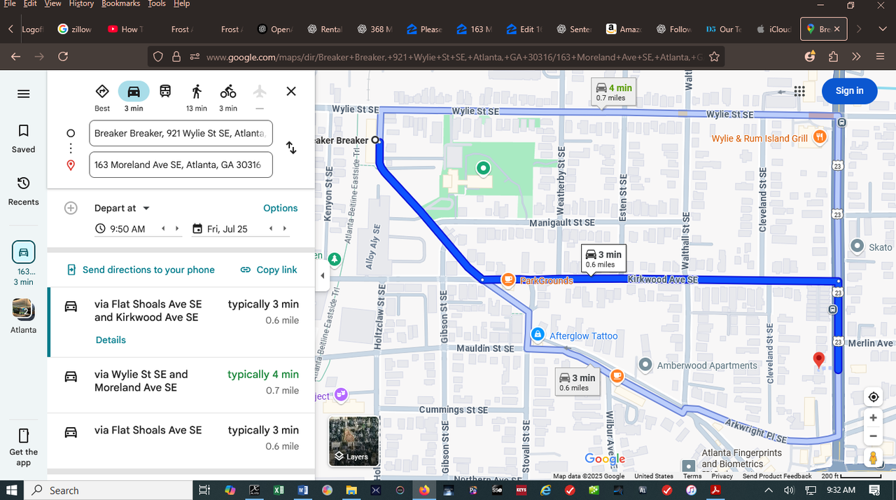
Task: Click Send directions to your phone
Action: point(141,270)
